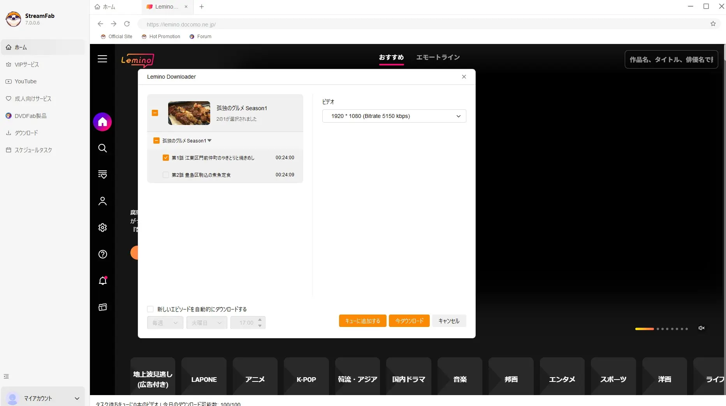Open Lemino favorites list icon

[x=102, y=174]
